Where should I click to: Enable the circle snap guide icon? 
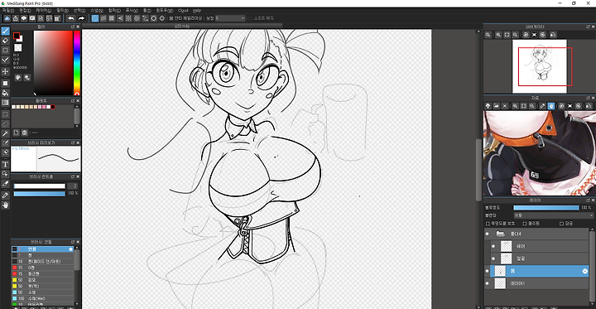pos(137,18)
